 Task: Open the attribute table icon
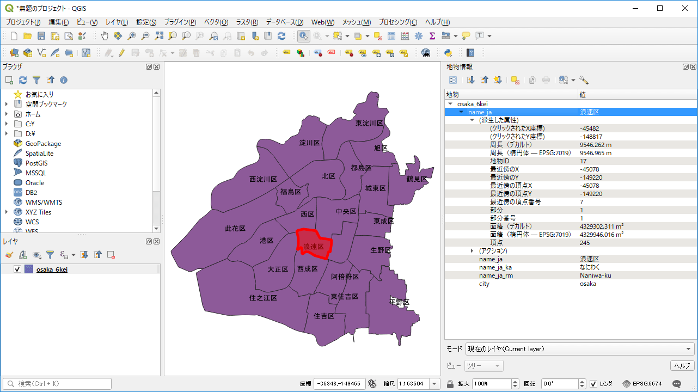391,36
